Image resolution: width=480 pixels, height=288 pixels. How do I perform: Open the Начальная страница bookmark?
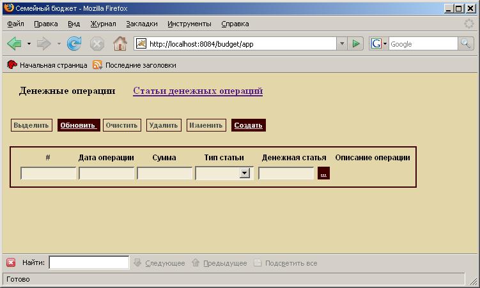point(47,65)
